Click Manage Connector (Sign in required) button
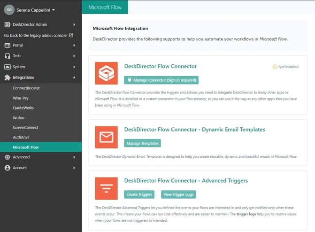This screenshot has height=232, width=315. point(161,80)
